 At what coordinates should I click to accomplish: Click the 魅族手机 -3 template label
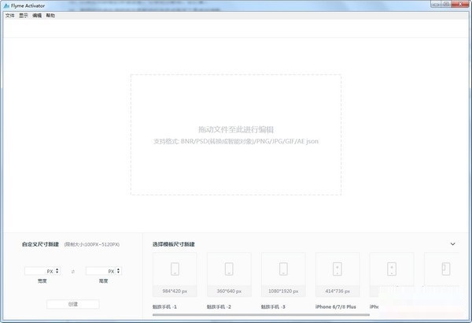click(x=274, y=306)
